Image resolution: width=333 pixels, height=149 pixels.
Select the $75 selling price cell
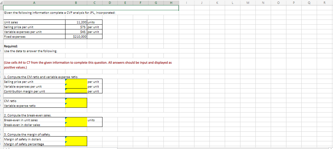(x=76, y=27)
